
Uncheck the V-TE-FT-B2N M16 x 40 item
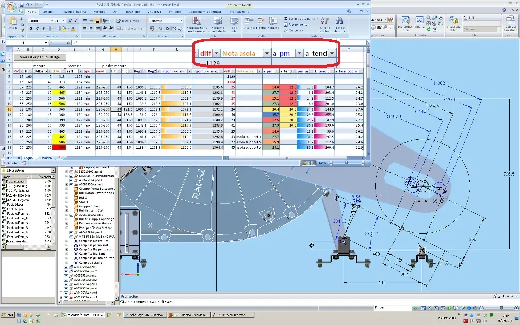pyautogui.click(x=71, y=236)
